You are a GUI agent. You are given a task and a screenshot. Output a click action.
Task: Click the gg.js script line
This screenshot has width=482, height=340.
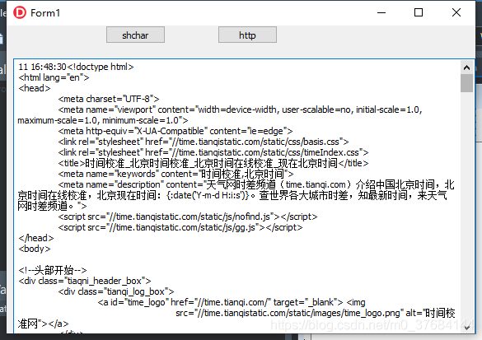pos(180,227)
